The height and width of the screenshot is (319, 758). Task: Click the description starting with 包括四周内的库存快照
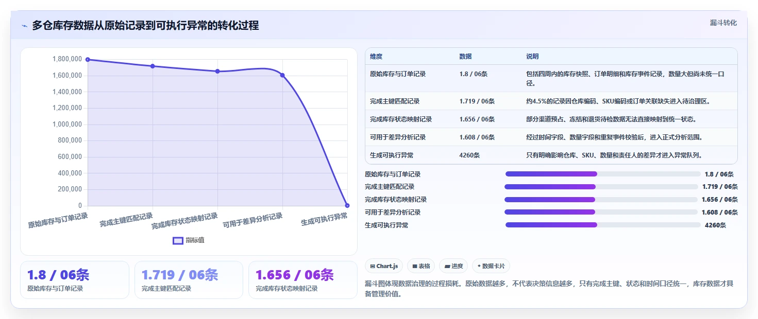626,79
